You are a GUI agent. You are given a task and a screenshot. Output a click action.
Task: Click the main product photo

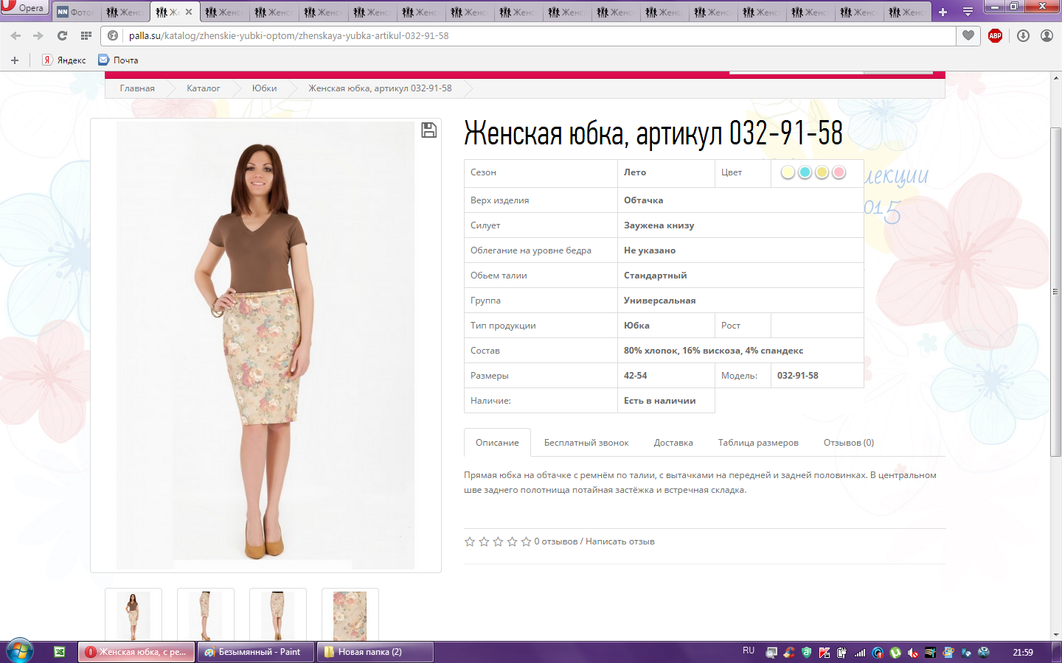tap(265, 345)
